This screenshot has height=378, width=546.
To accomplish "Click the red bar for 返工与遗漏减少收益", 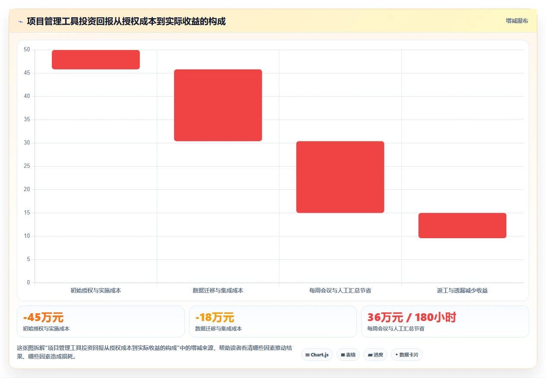I will 462,225.
